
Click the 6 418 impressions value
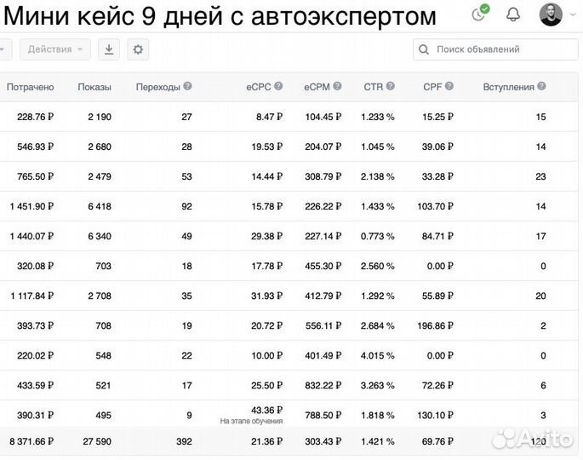(x=100, y=206)
